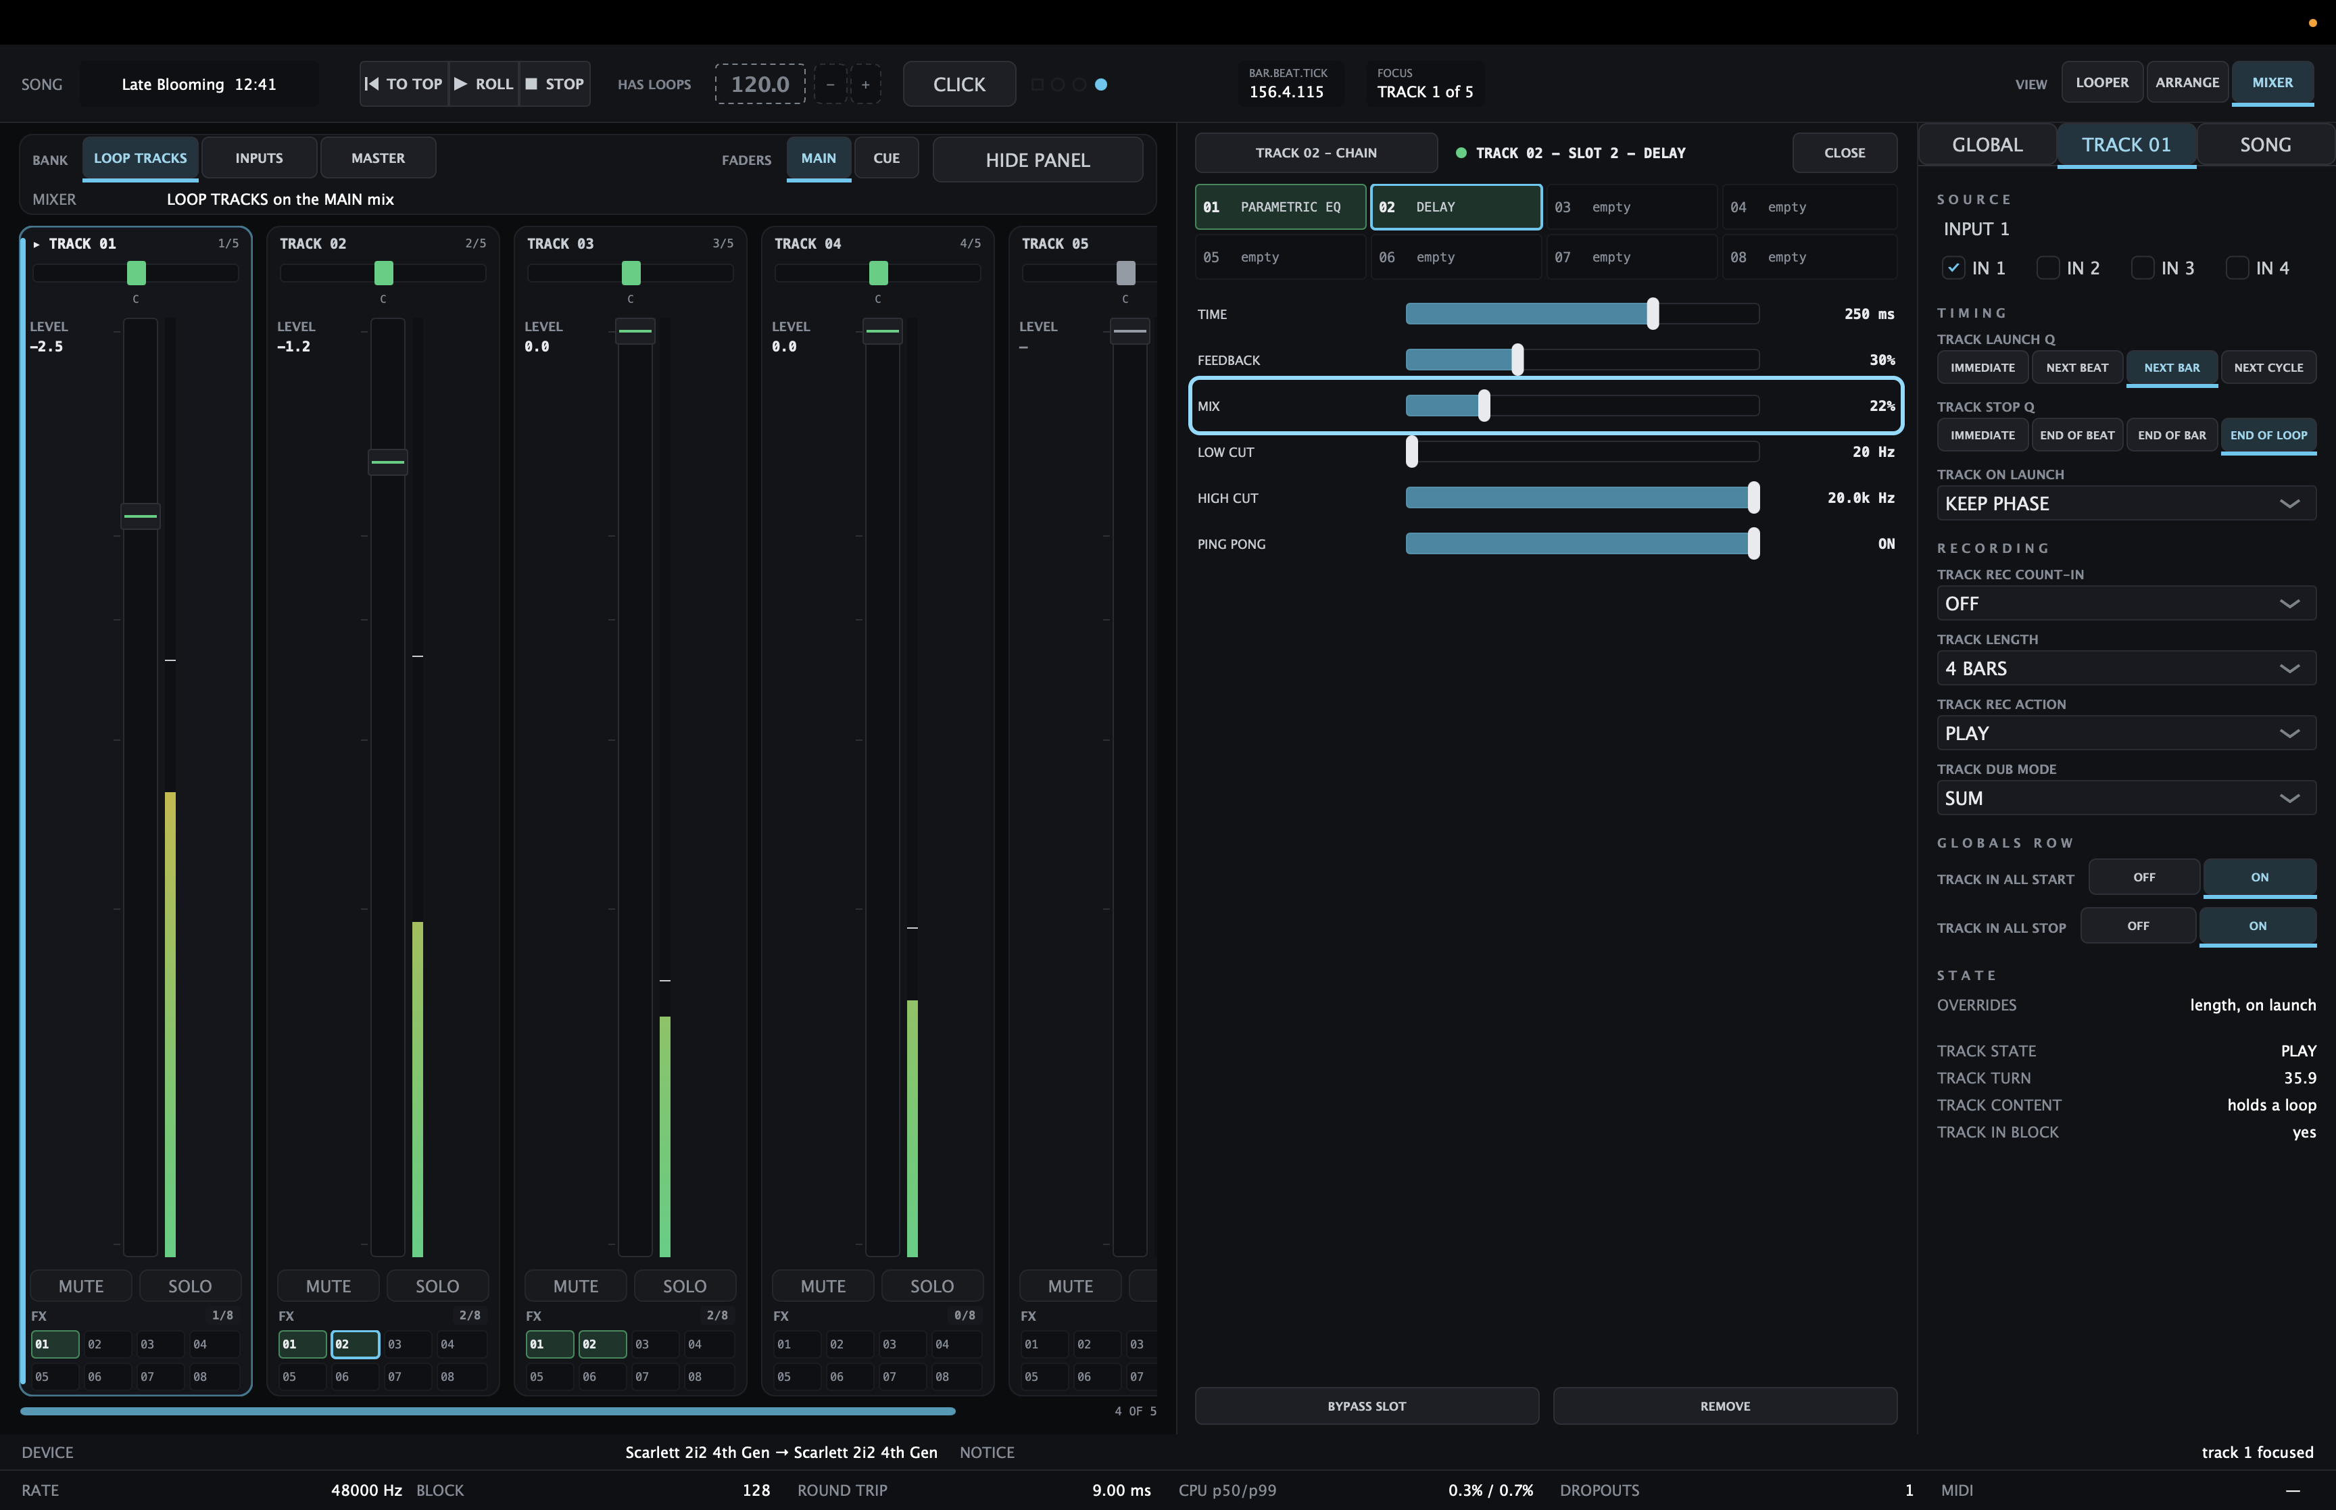This screenshot has height=1510, width=2336.
Task: Switch faders to CUE mix
Action: click(x=886, y=158)
